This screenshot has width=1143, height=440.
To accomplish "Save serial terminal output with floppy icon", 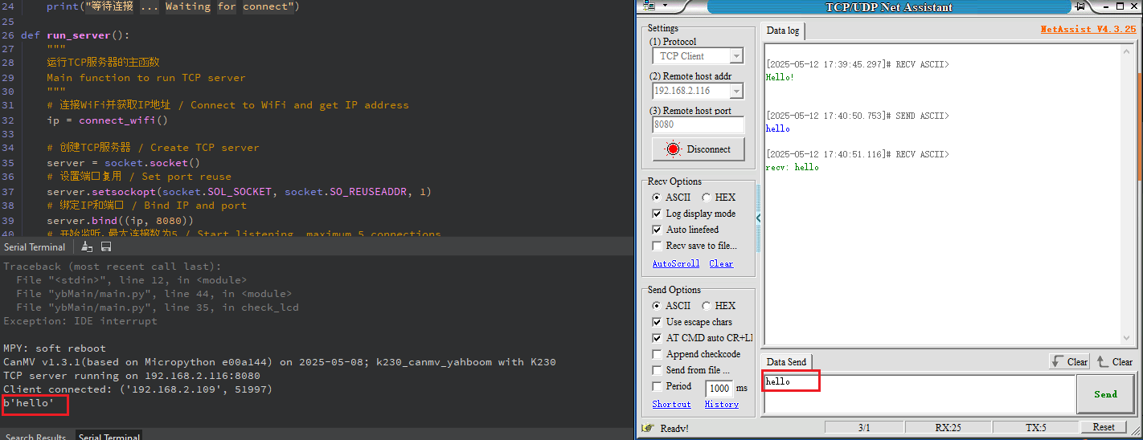I will click(106, 247).
